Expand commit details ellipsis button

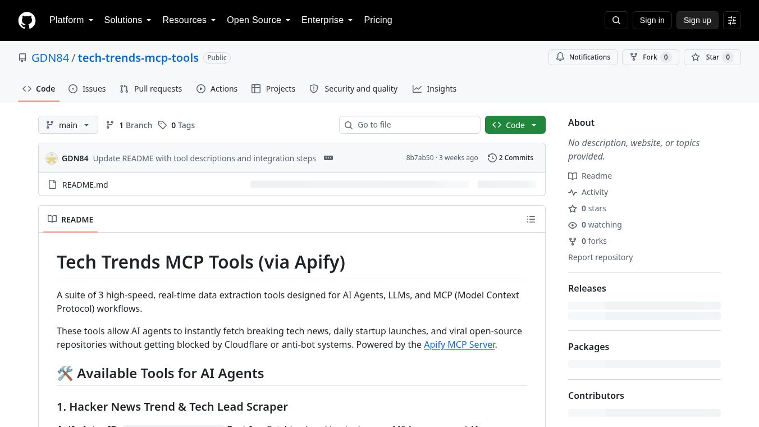tap(328, 158)
